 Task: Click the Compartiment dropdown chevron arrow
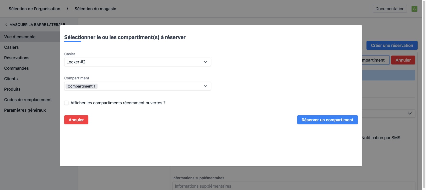click(206, 86)
